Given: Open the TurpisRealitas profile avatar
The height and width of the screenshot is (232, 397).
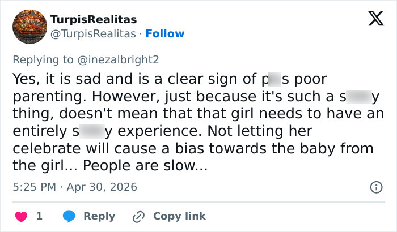Looking at the screenshot, I should coord(29,27).
